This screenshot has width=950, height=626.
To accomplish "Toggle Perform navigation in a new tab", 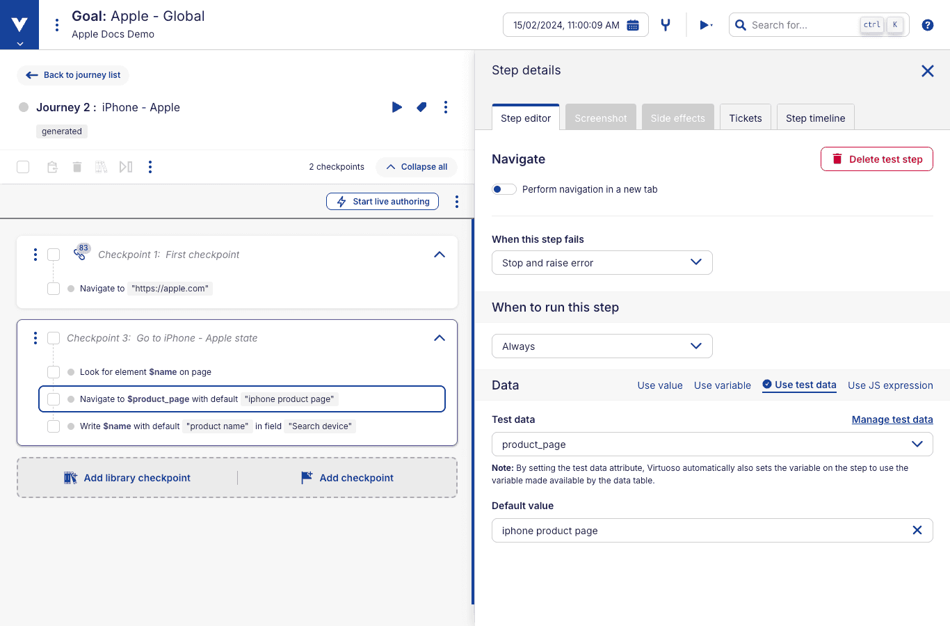I will click(504, 188).
